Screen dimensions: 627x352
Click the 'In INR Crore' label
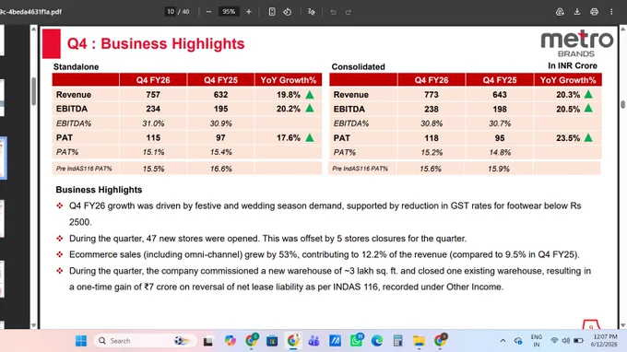pyautogui.click(x=573, y=66)
